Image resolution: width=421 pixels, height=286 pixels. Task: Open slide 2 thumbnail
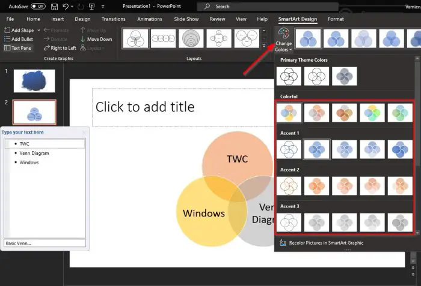[x=34, y=112]
